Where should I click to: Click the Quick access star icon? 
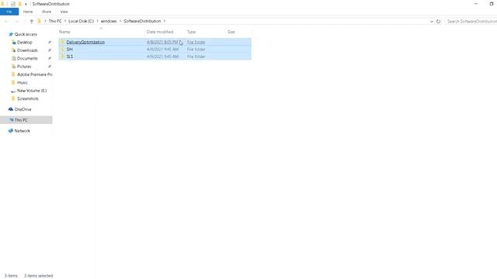click(x=10, y=34)
